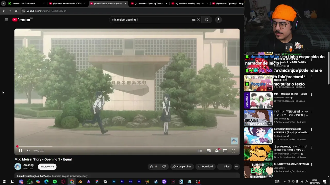Close the Stream - Kick Dashboard tab
This screenshot has width=330, height=185.
click(x=44, y=4)
